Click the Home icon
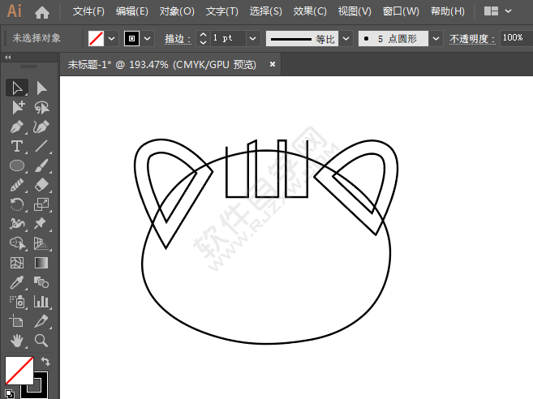Viewport: 533px width, 399px height. [x=42, y=13]
